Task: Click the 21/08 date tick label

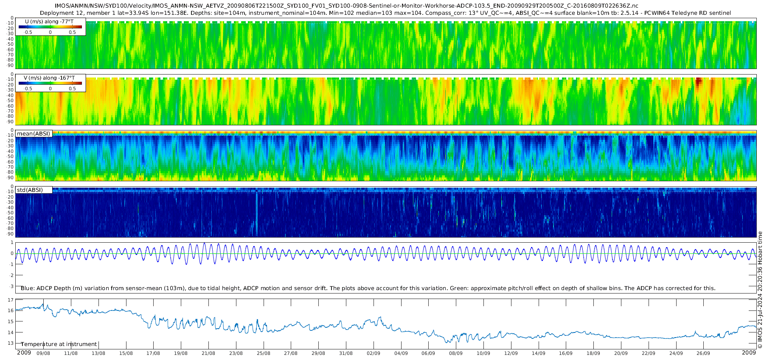Action: click(x=208, y=353)
